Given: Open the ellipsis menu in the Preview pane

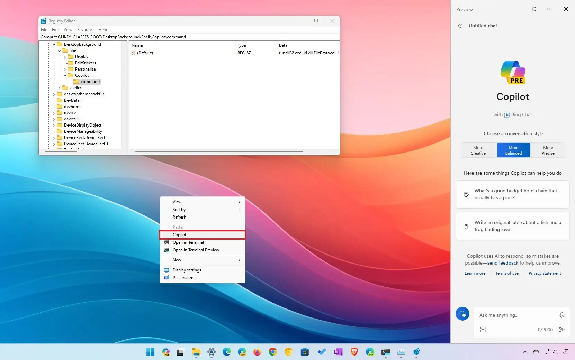Looking at the screenshot, I should coord(549,9).
